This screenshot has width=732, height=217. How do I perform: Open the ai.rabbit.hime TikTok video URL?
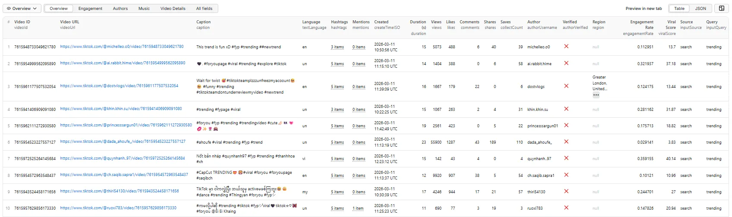(123, 63)
